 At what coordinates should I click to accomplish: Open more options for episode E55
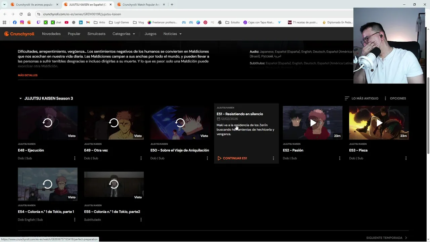(141, 220)
